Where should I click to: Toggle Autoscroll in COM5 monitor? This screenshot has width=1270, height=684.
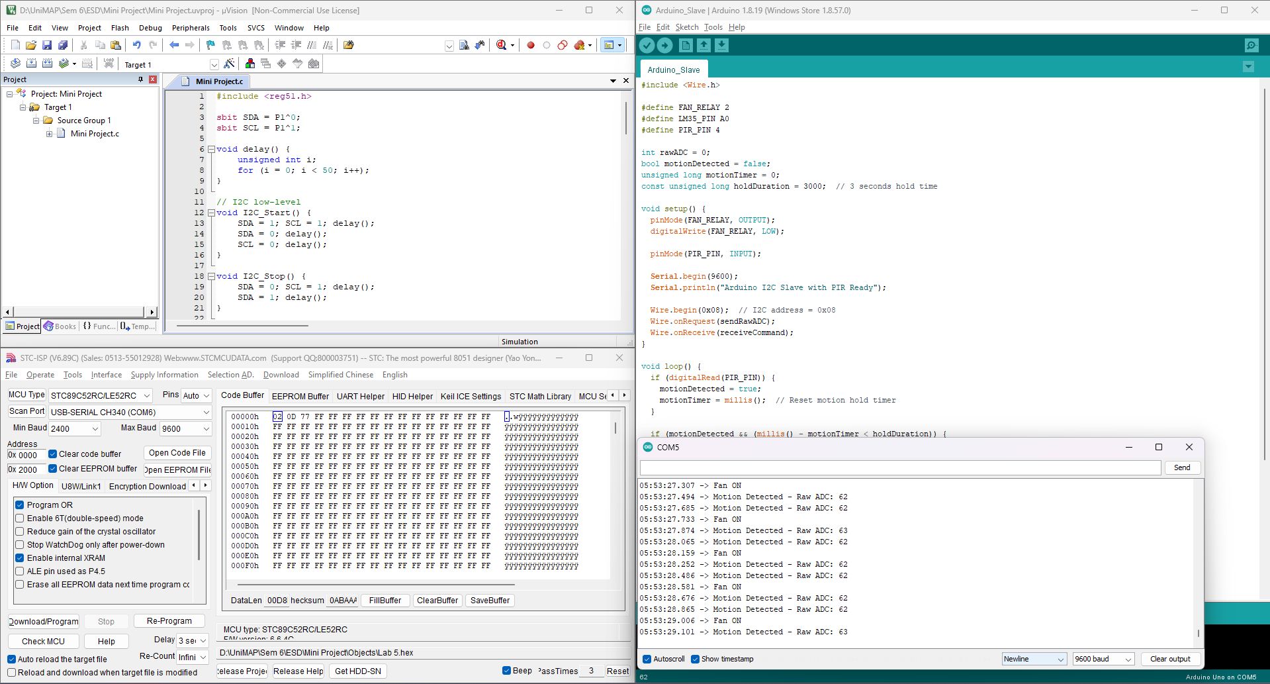[647, 659]
